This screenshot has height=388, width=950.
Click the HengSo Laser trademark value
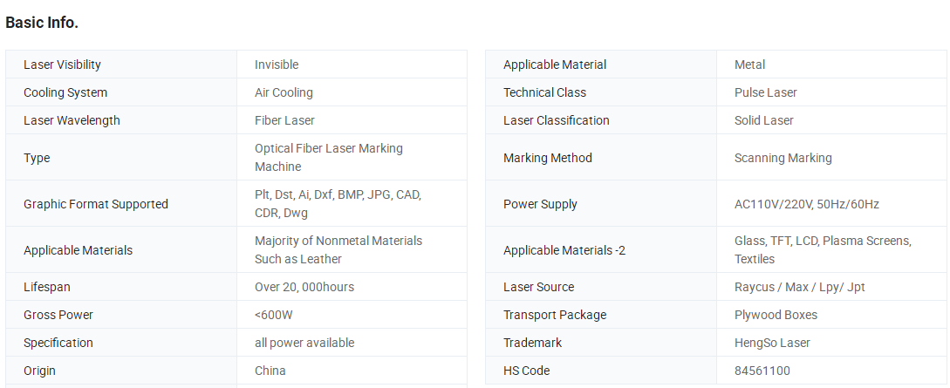(x=772, y=343)
